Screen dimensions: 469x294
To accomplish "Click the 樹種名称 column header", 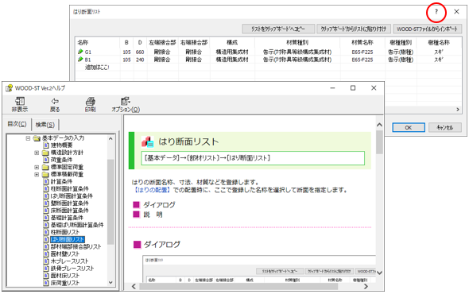I will (x=439, y=42).
